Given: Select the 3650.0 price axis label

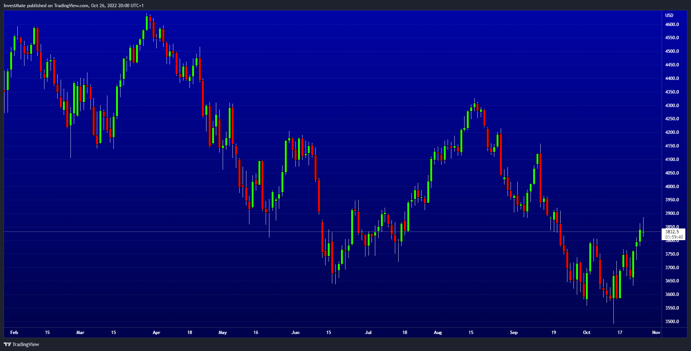Looking at the screenshot, I should click(x=672, y=281).
